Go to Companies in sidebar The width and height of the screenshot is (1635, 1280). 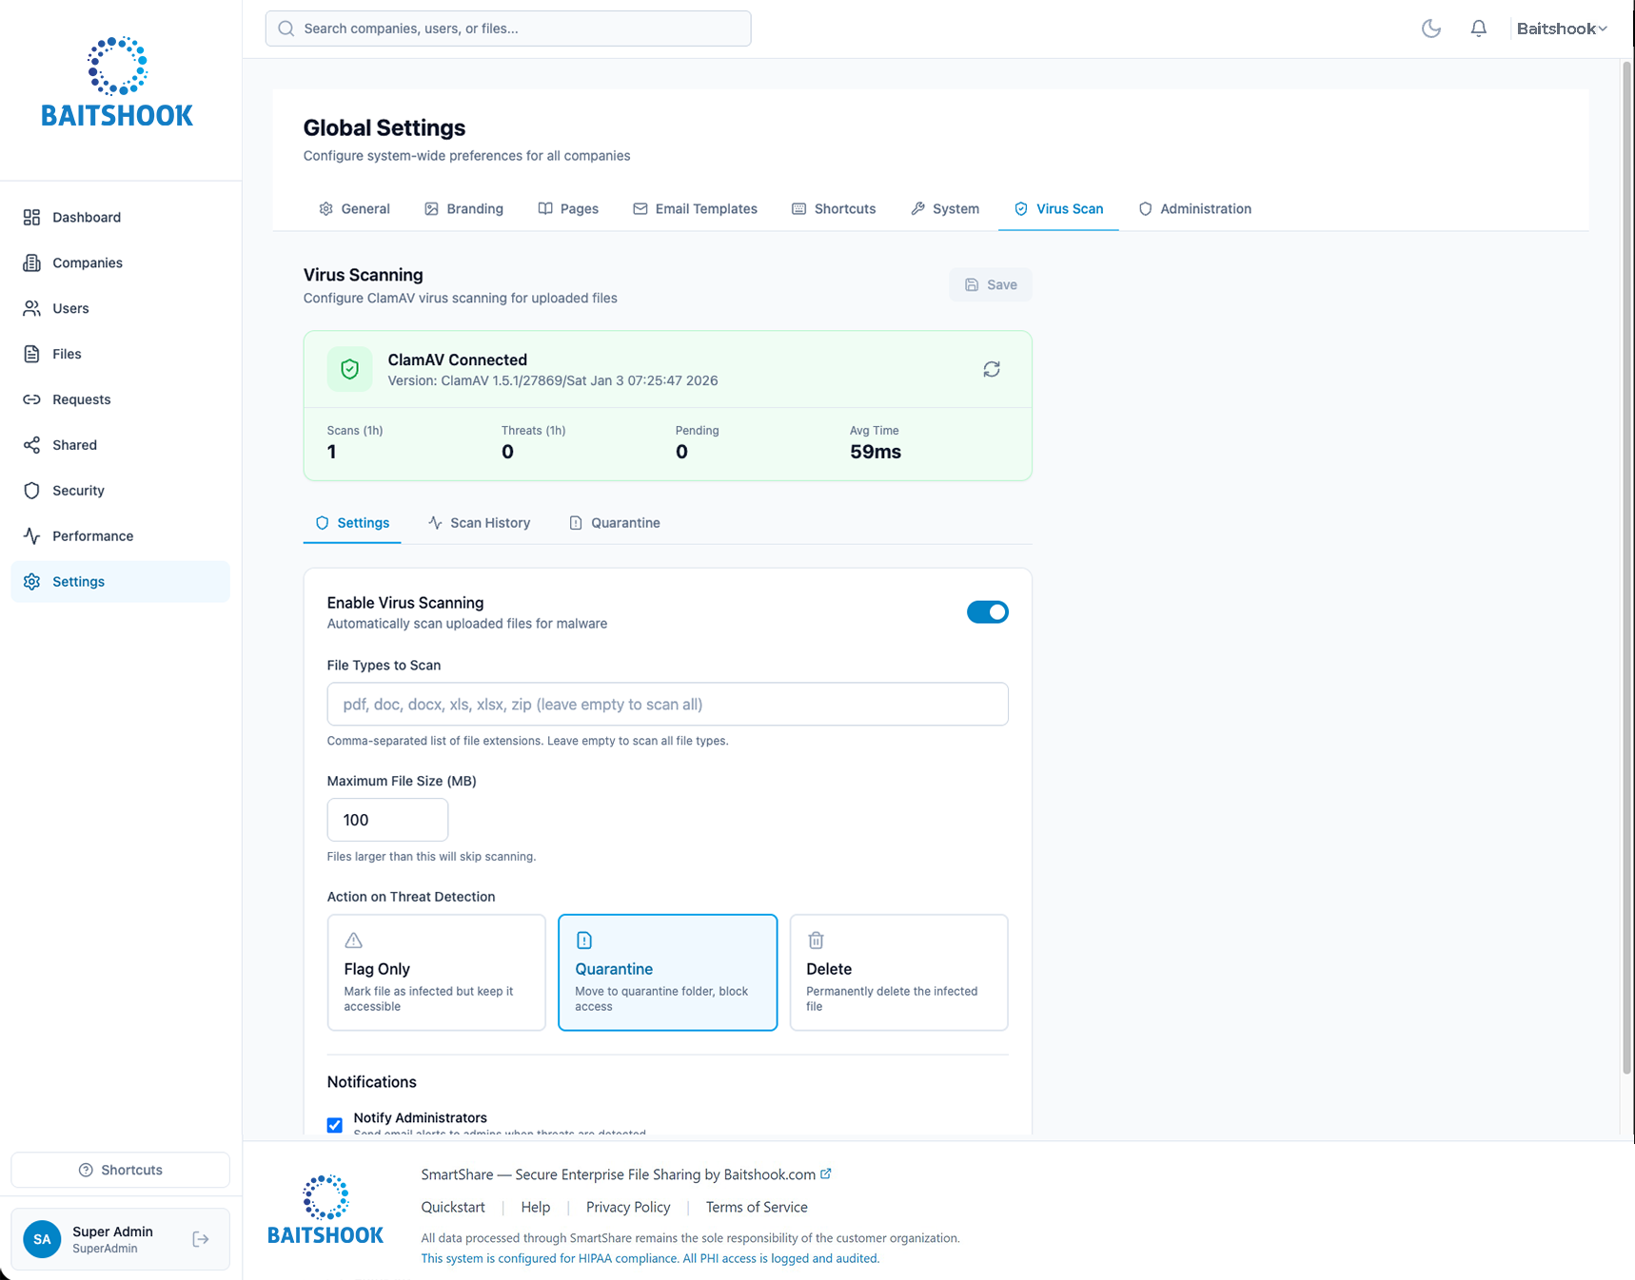(87, 262)
